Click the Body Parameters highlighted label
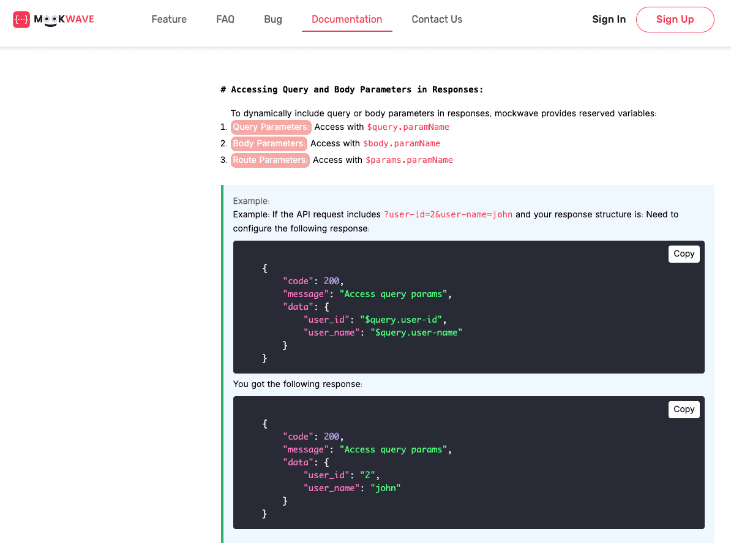 (x=269, y=144)
